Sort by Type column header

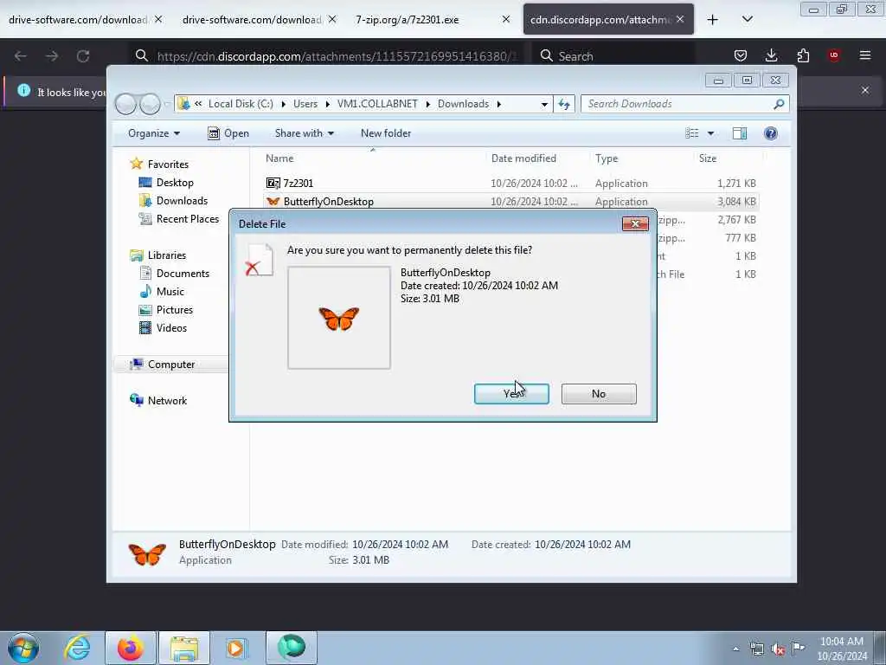607,158
